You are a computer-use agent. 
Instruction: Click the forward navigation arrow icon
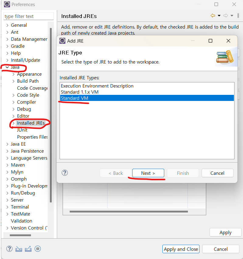coord(226,16)
